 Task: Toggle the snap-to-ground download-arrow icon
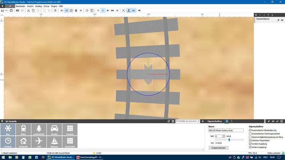pos(128,11)
